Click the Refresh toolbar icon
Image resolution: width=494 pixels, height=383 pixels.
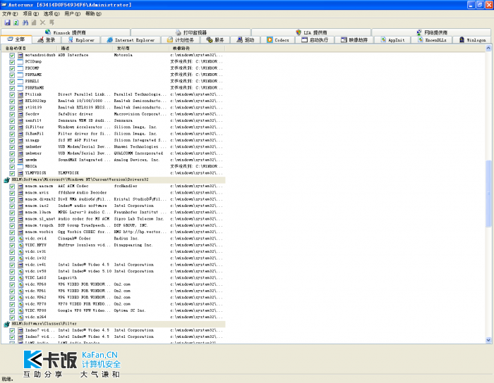[x=16, y=23]
